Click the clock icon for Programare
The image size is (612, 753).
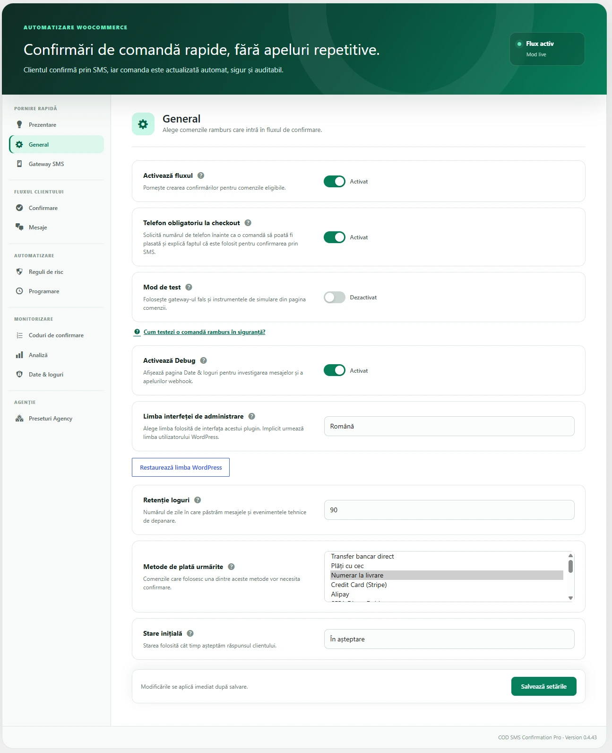pos(19,291)
